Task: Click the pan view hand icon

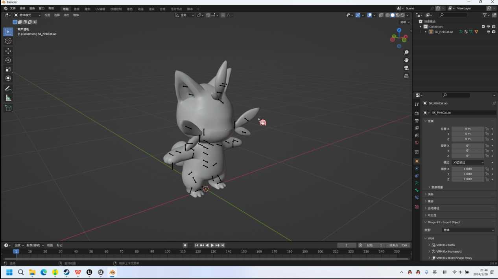Action: click(x=406, y=60)
